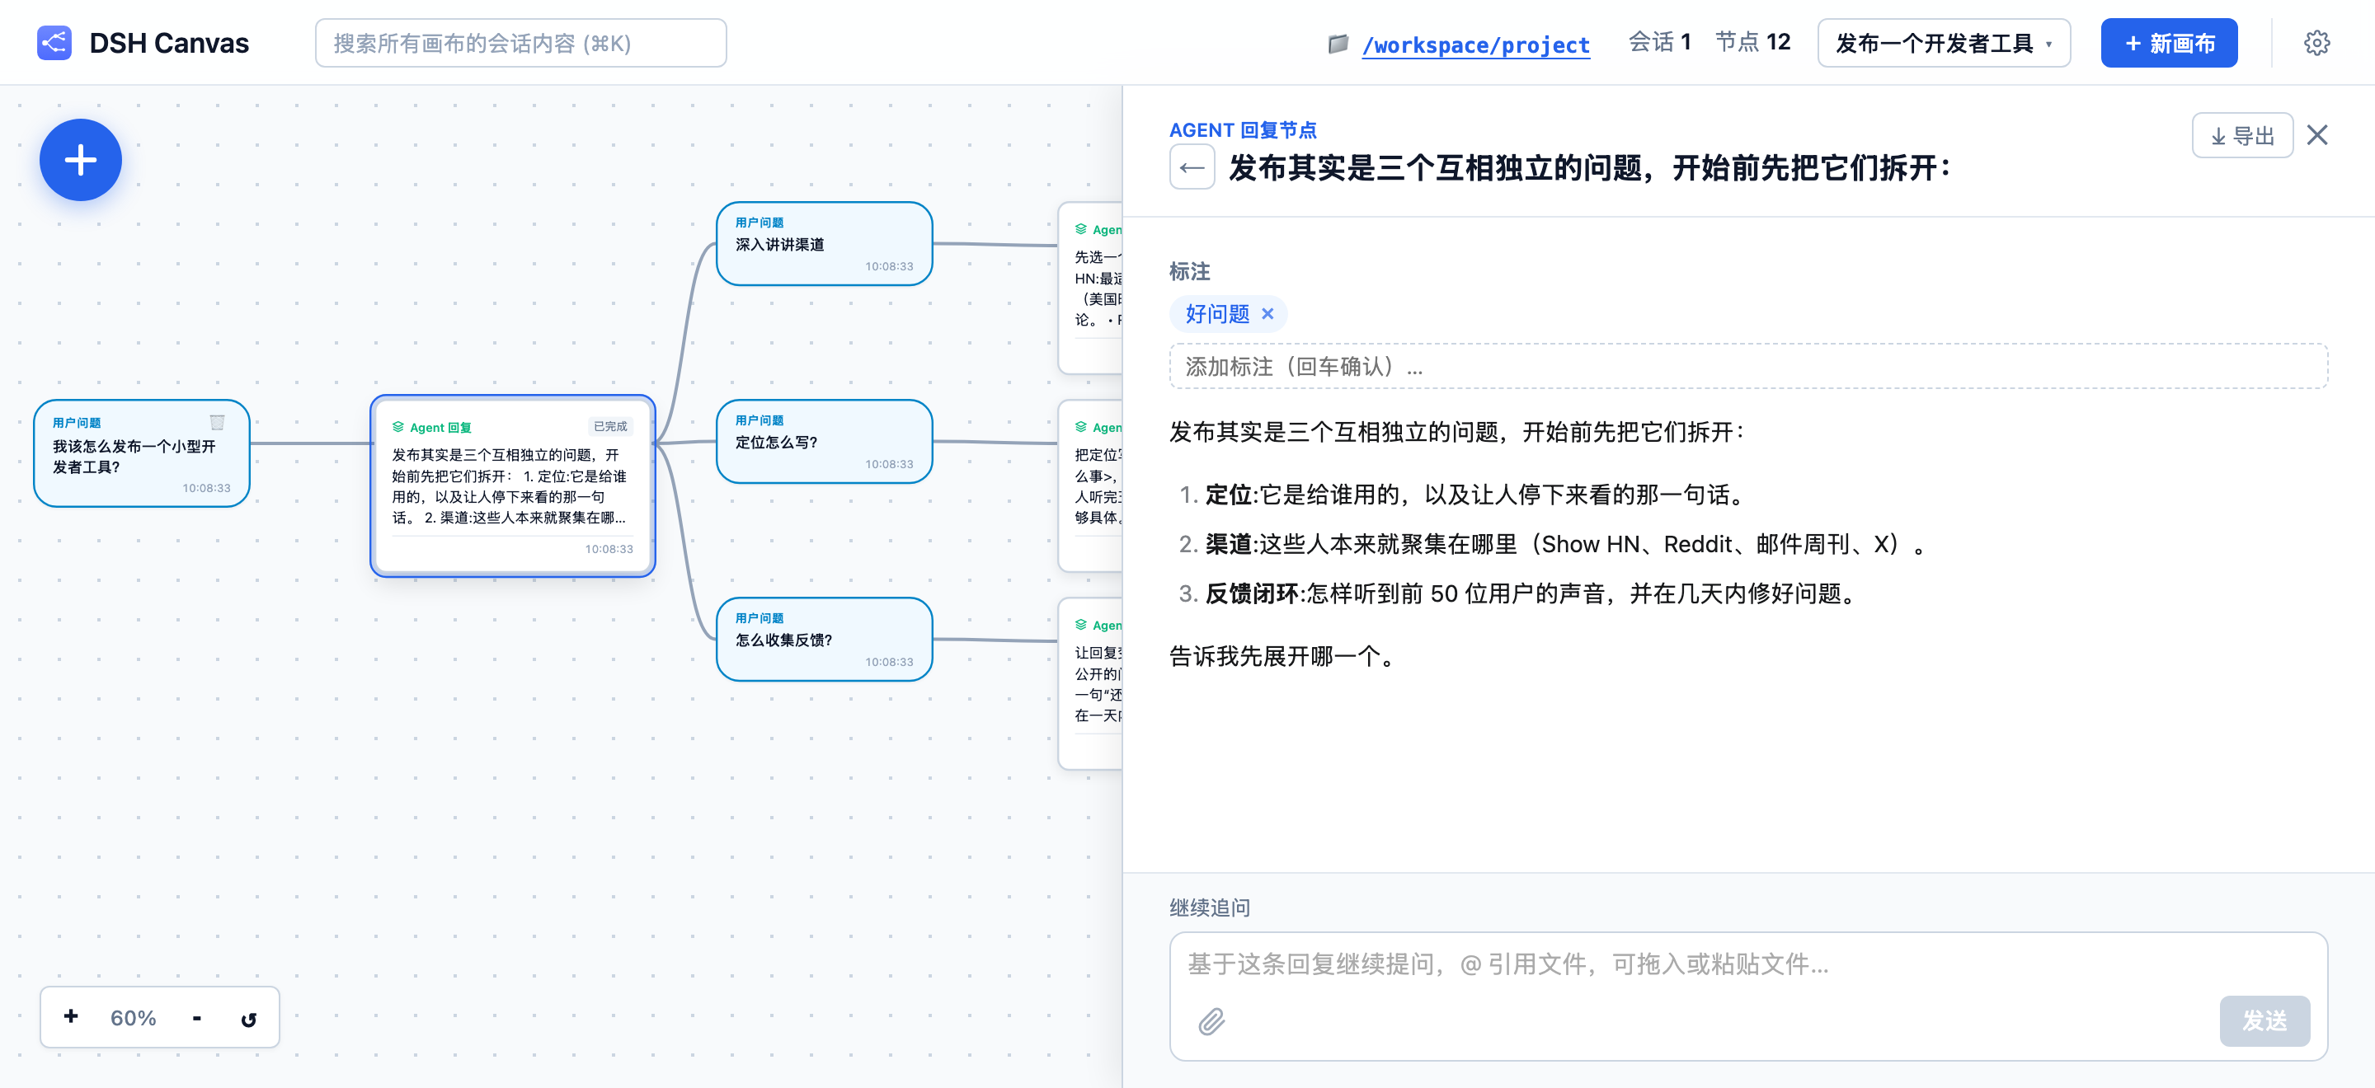Click the 好问题 tag label

(x=1217, y=314)
